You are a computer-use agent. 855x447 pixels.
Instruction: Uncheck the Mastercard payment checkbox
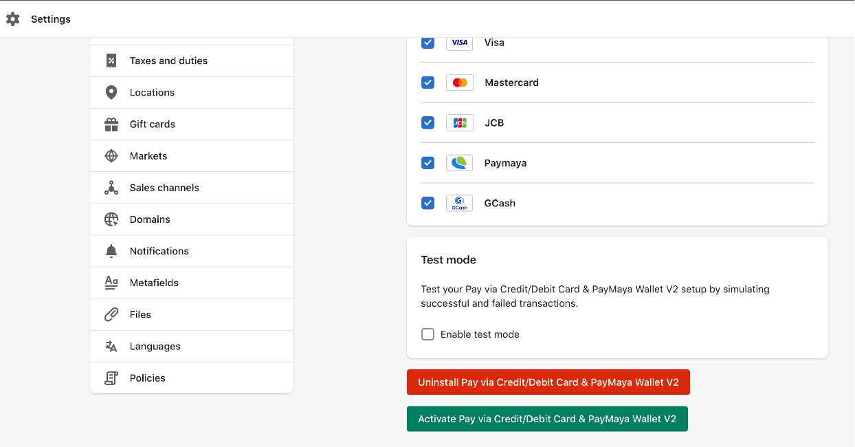(x=427, y=83)
